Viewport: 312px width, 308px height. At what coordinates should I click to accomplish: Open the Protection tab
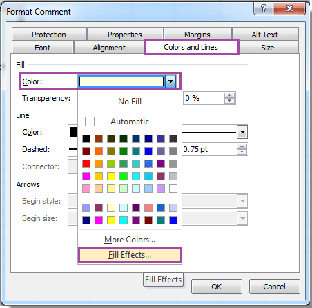[x=49, y=35]
